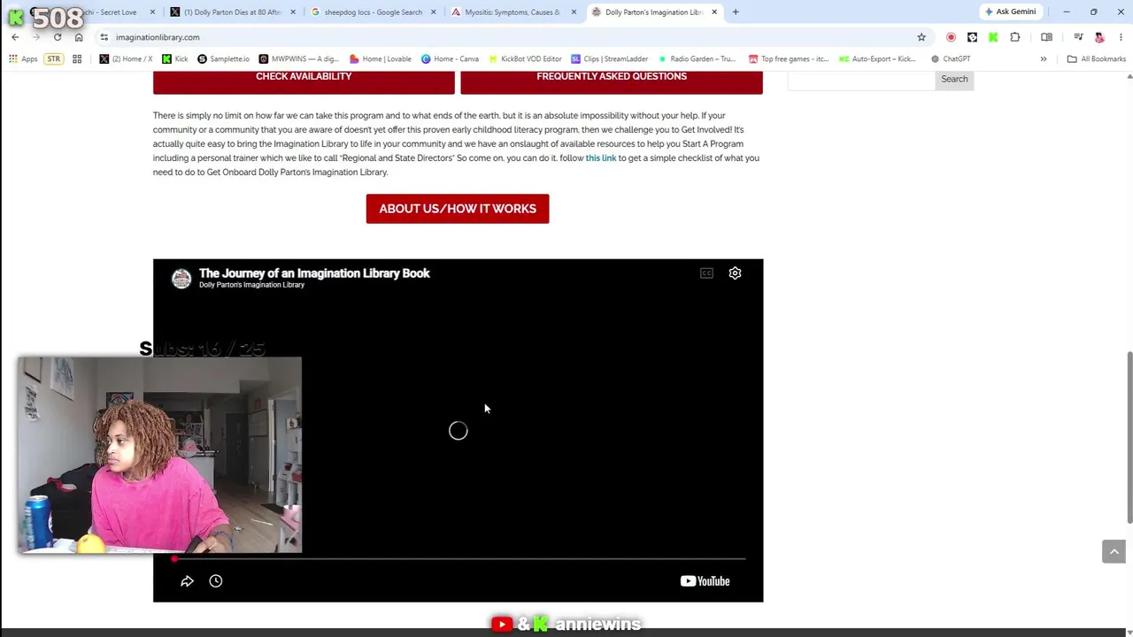1133x637 pixels.
Task: Open a new browser tab
Action: point(736,12)
